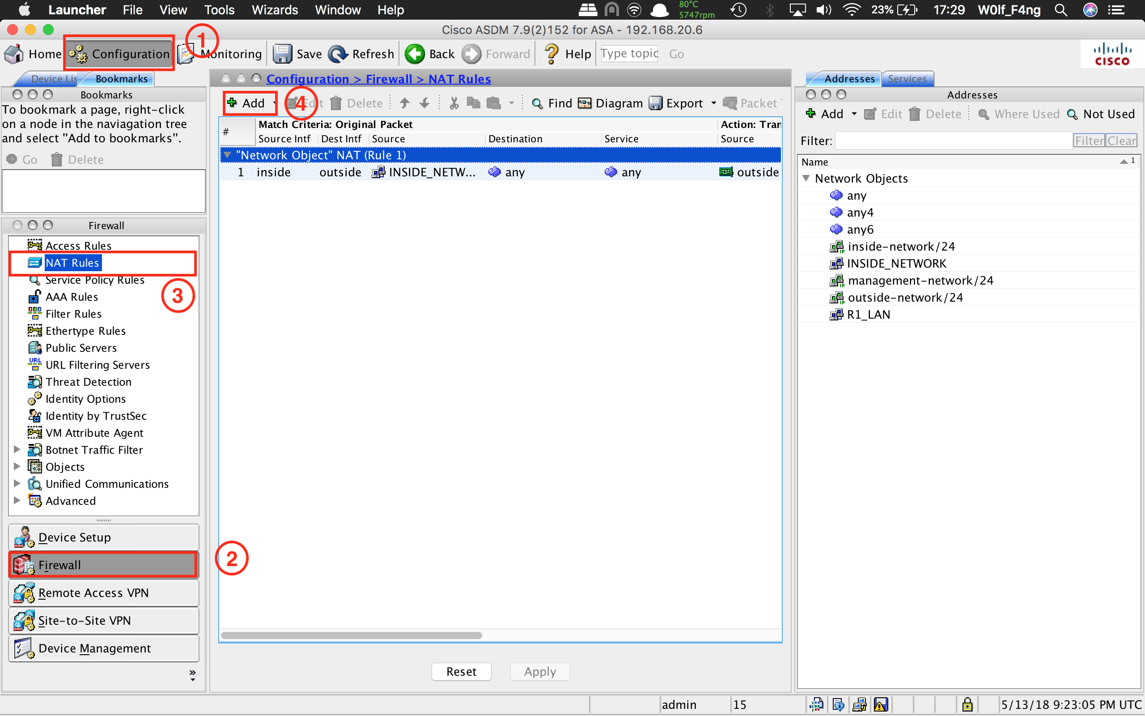Expand Botnet Traffic Filter node
The height and width of the screenshot is (716, 1145).
click(x=17, y=449)
